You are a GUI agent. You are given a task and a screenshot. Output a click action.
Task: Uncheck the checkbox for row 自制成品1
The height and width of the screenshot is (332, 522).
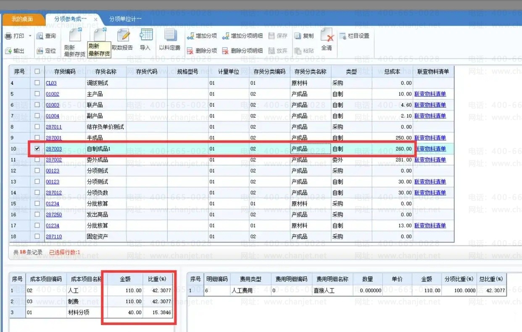click(37, 149)
